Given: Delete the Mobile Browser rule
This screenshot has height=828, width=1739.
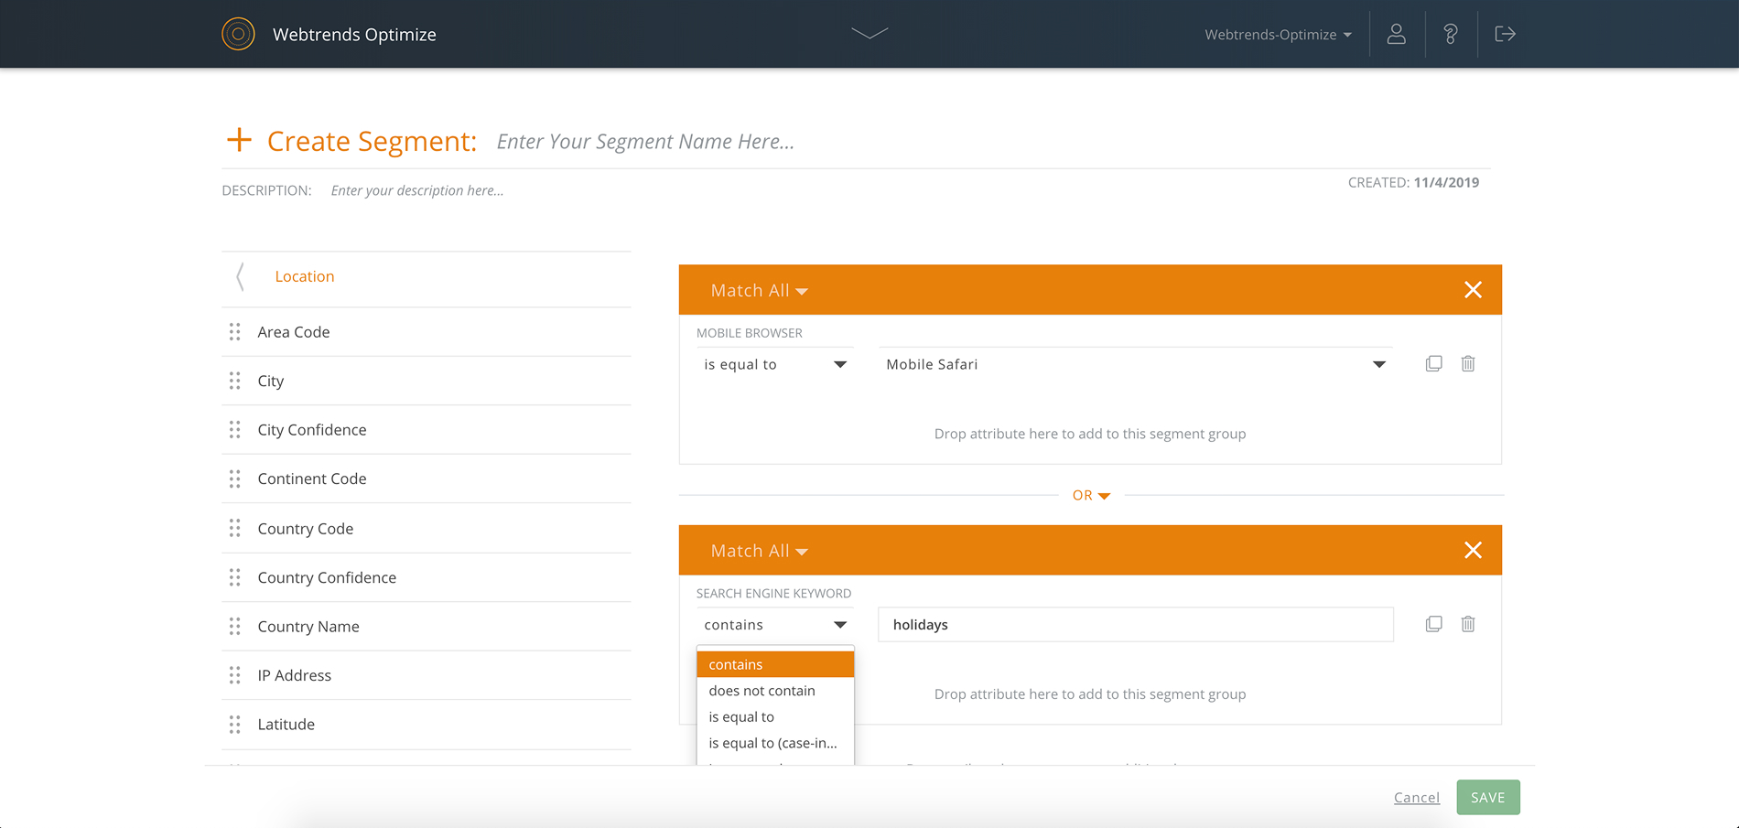Looking at the screenshot, I should click(x=1468, y=363).
